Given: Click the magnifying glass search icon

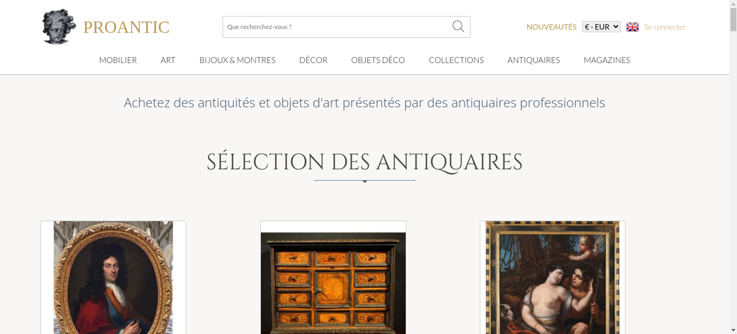Looking at the screenshot, I should (x=458, y=26).
